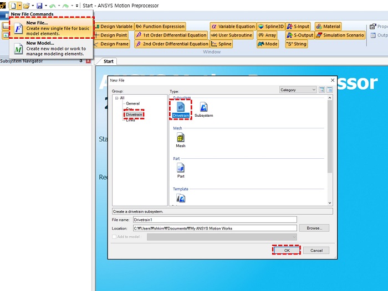Toggle Add to model checkbox

114,237
